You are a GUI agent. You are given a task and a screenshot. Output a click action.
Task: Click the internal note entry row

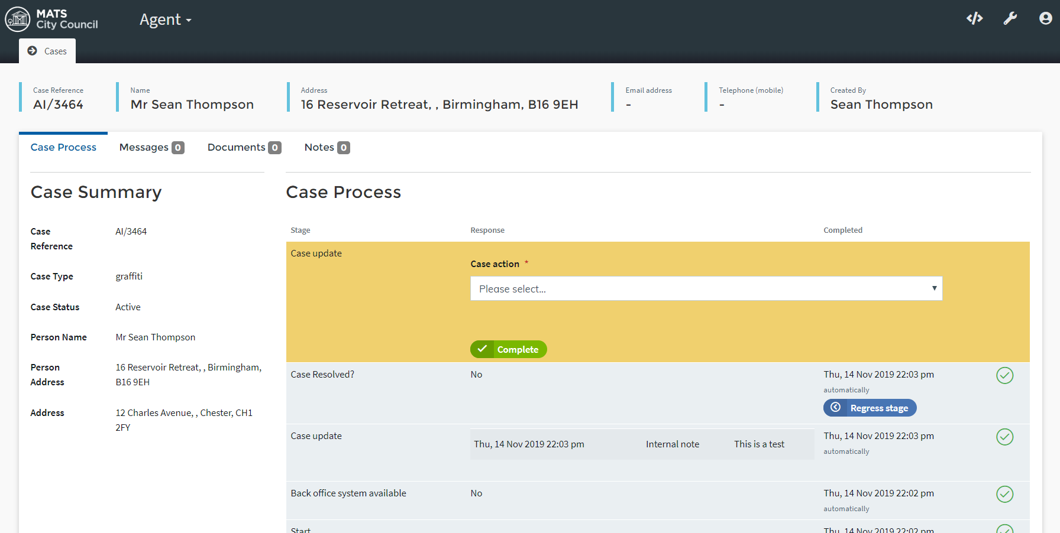coord(642,444)
